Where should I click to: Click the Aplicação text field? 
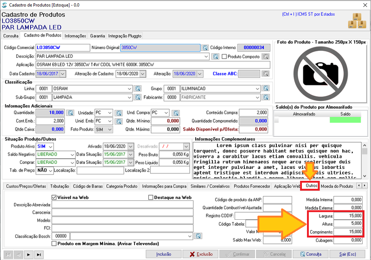click(x=153, y=65)
